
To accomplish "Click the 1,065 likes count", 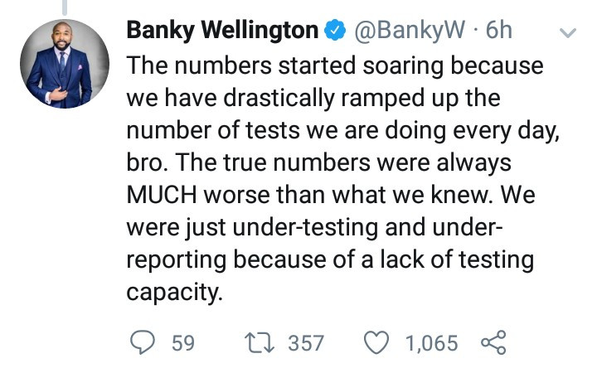I will [431, 342].
